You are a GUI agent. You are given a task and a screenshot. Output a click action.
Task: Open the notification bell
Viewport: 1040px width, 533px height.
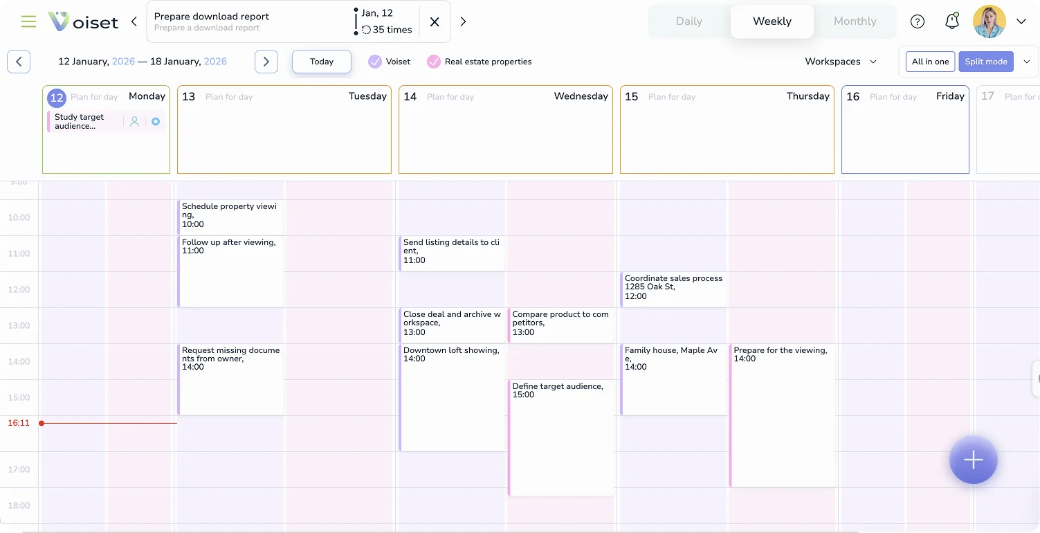coord(951,21)
